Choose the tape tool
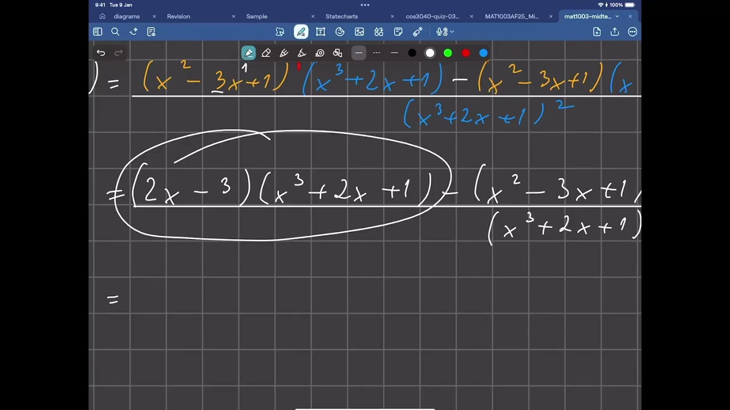The image size is (730, 410). [x=320, y=53]
